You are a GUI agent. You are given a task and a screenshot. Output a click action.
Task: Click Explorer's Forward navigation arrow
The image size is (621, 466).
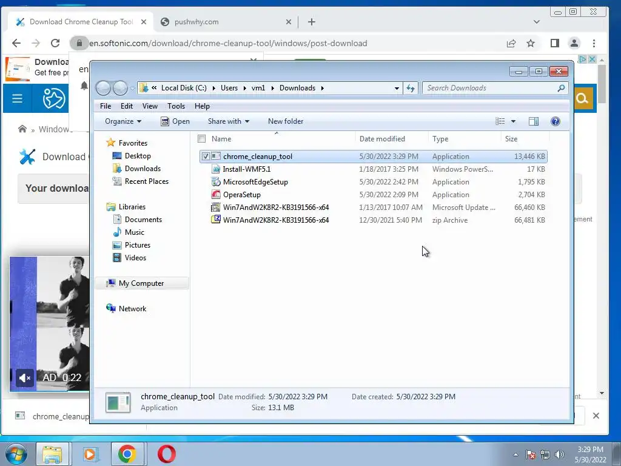[120, 88]
